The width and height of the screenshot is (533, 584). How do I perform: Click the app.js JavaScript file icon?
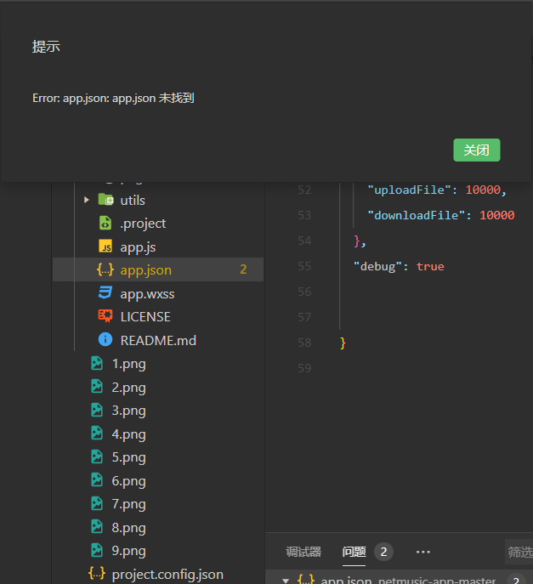pos(105,247)
